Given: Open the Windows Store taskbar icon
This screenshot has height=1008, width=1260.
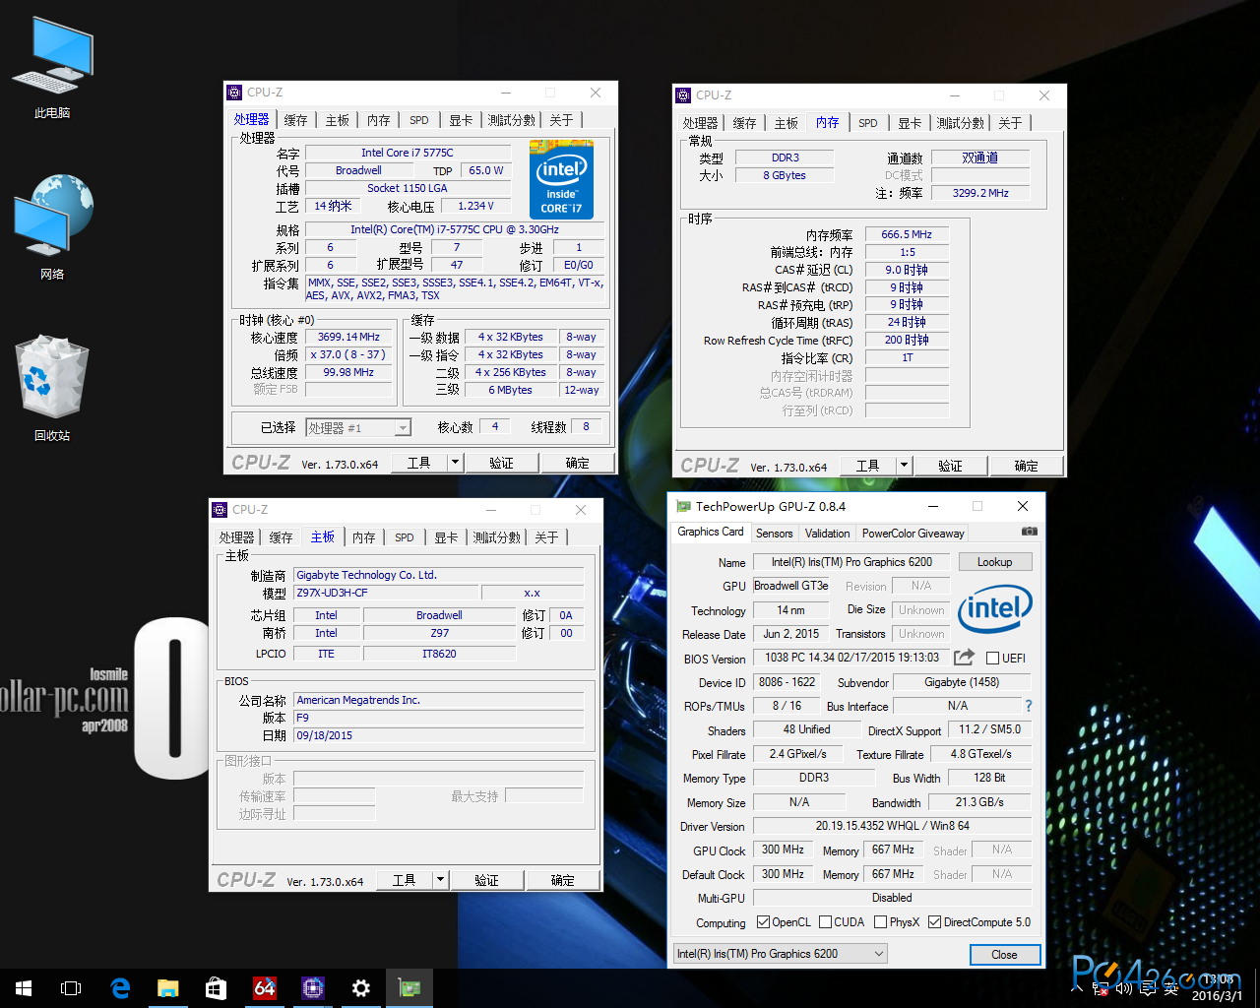Looking at the screenshot, I should [217, 988].
